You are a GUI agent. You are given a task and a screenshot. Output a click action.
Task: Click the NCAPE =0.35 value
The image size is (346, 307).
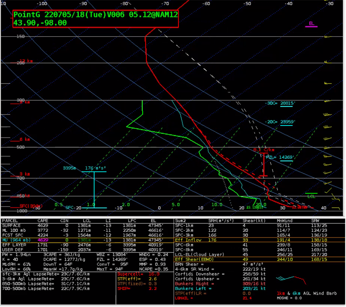coord(154,269)
